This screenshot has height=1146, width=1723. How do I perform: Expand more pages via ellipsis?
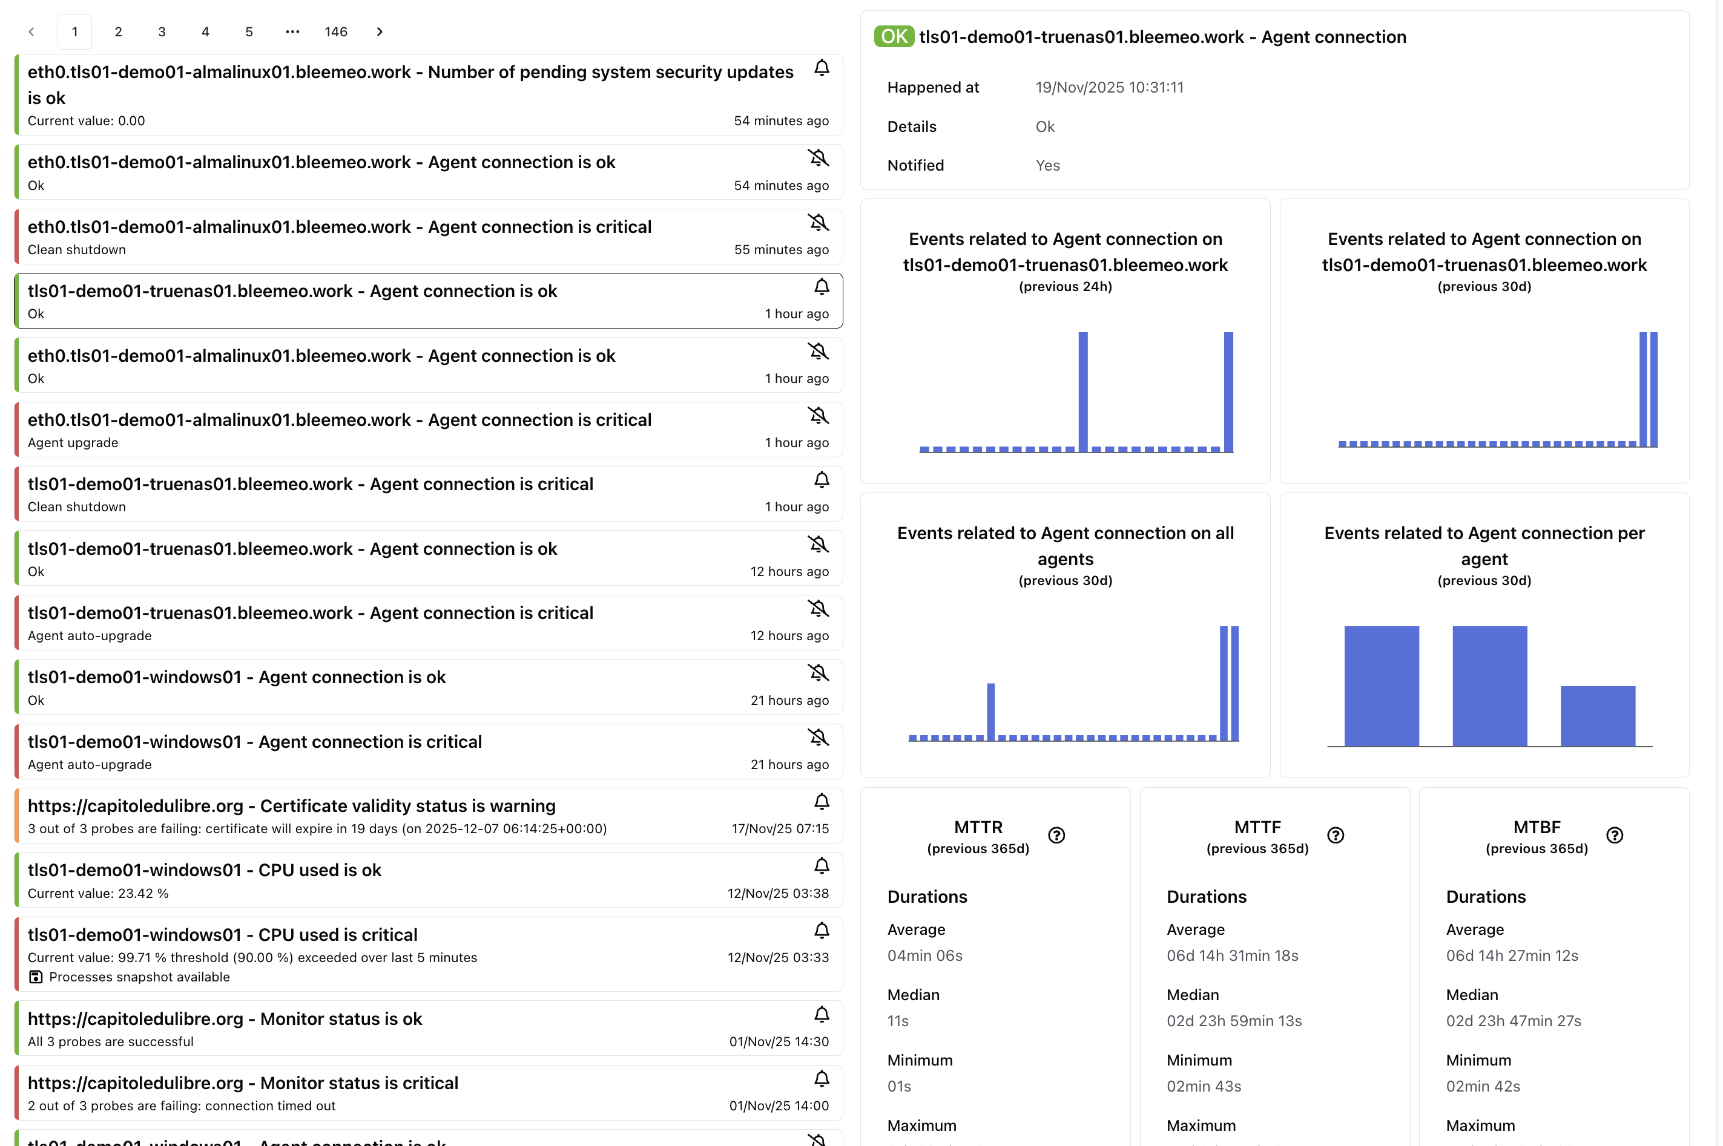tap(292, 31)
